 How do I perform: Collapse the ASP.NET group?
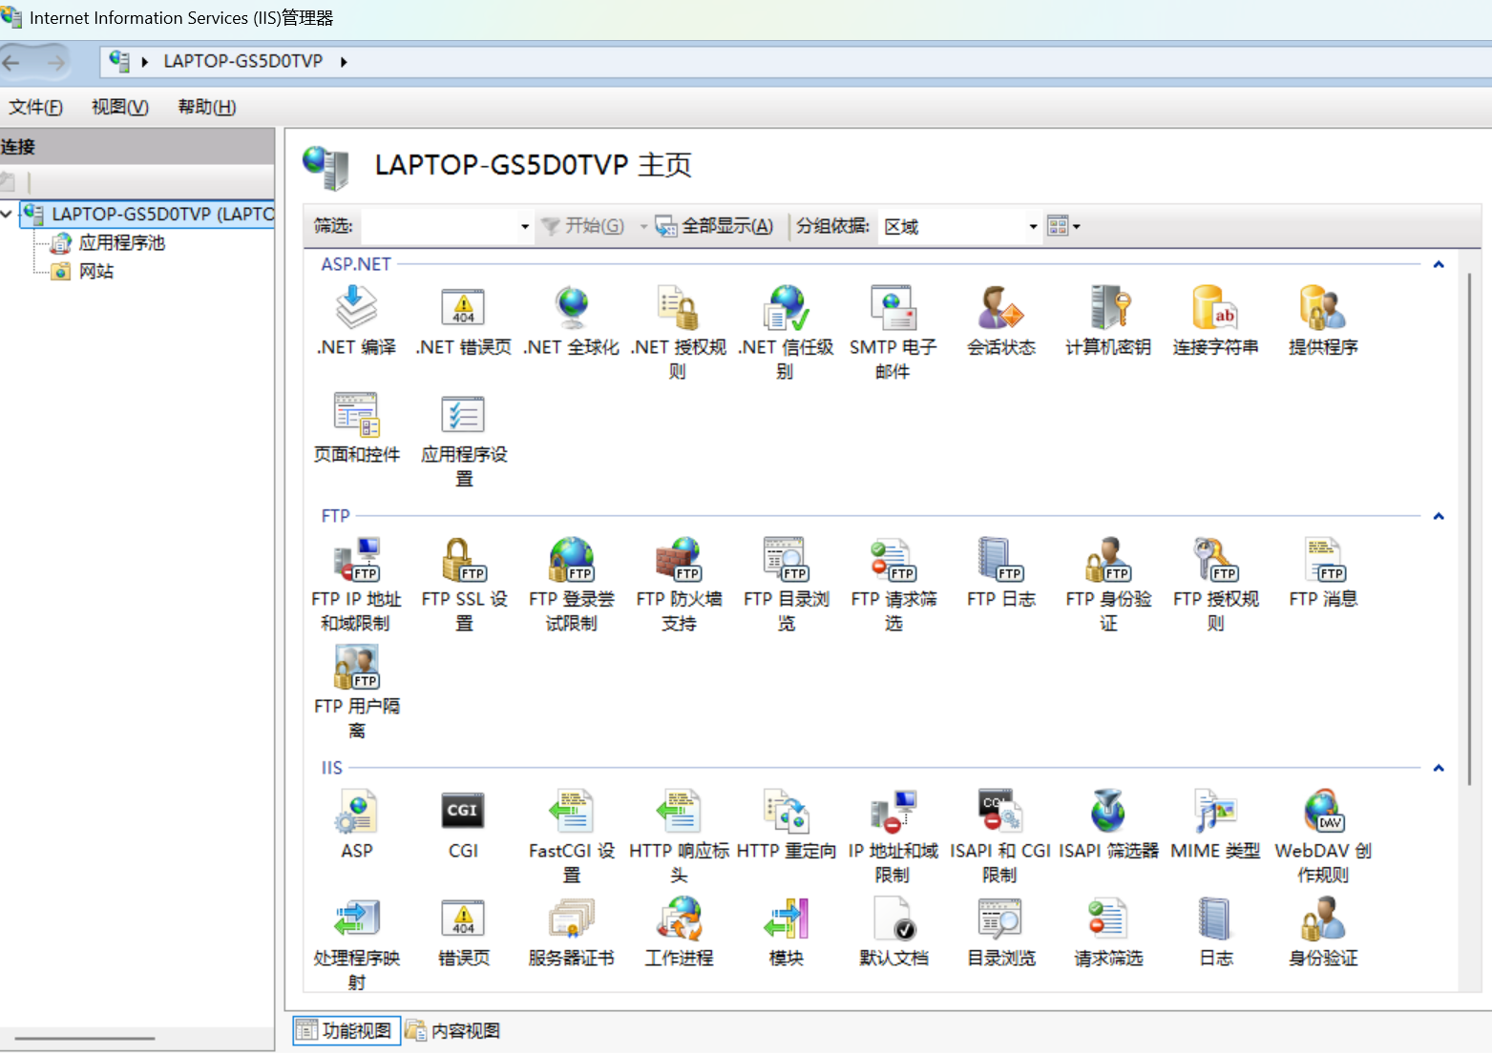click(x=1439, y=264)
